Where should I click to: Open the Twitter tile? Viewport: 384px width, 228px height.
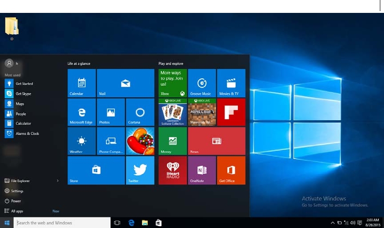coord(140,170)
